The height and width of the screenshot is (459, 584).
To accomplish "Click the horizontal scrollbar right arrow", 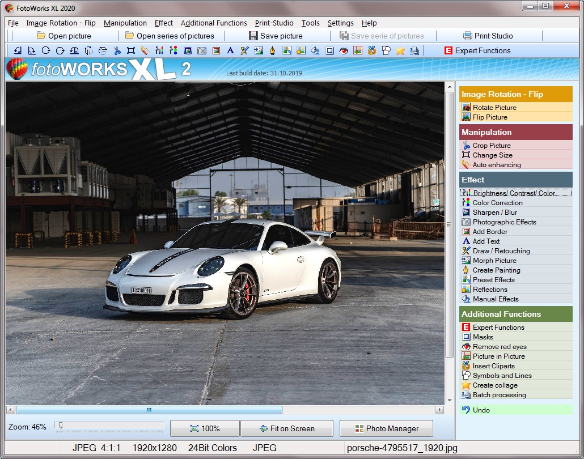I will coord(439,410).
